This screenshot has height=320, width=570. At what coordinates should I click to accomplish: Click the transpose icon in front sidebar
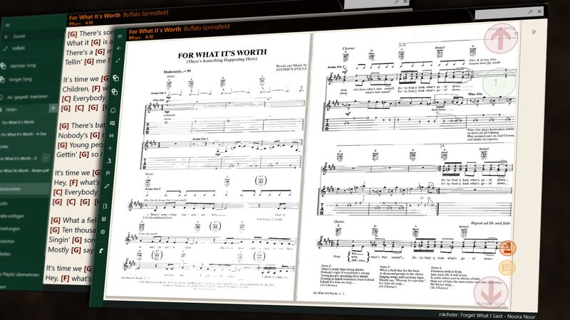(x=109, y=161)
